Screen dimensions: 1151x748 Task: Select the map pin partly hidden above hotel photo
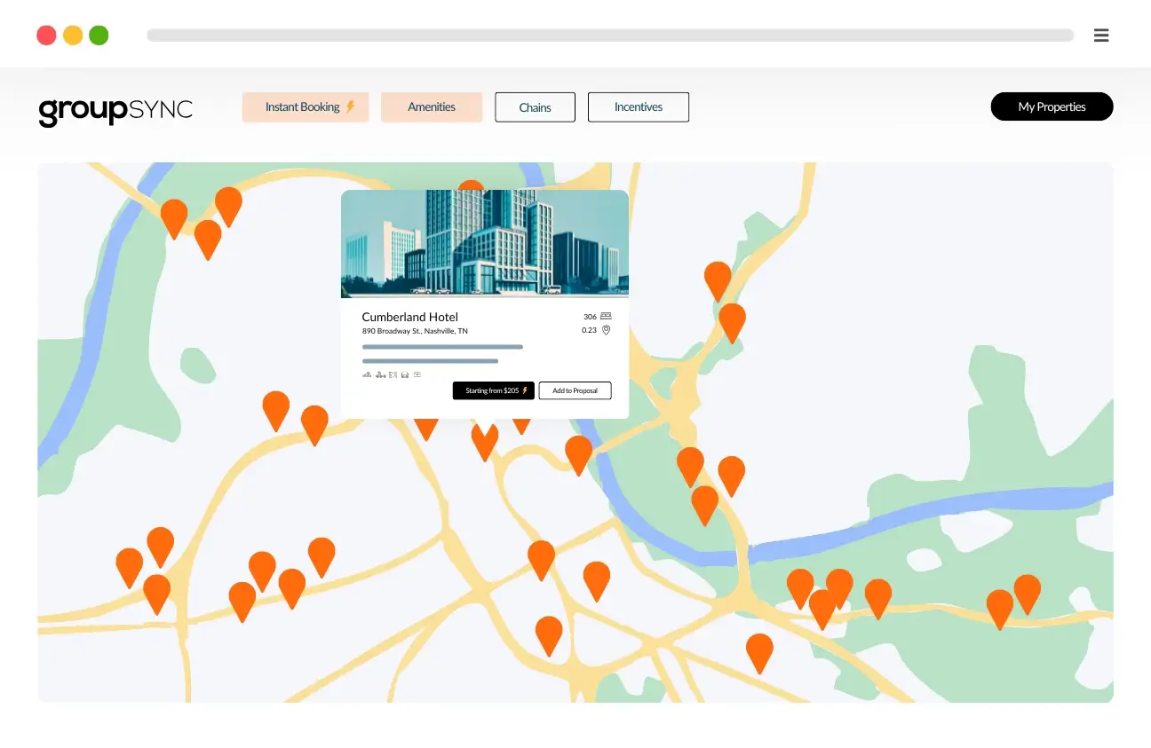[x=471, y=185]
